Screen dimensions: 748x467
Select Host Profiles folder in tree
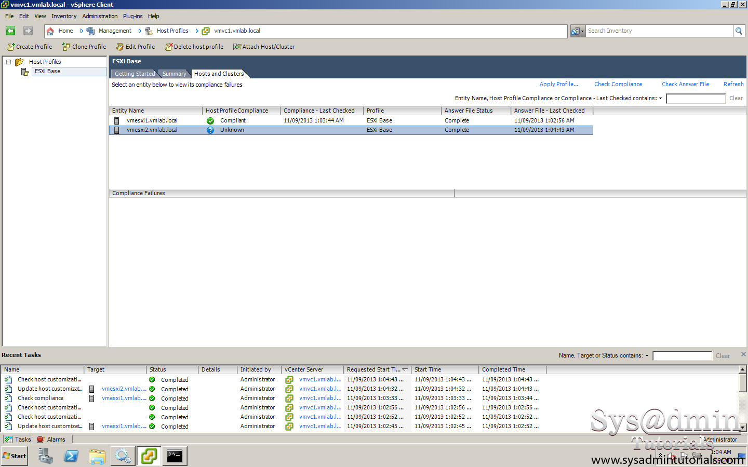(x=45, y=62)
